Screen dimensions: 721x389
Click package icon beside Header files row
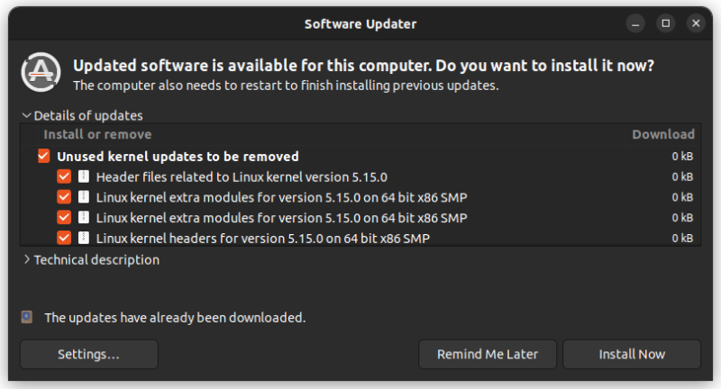coord(84,176)
